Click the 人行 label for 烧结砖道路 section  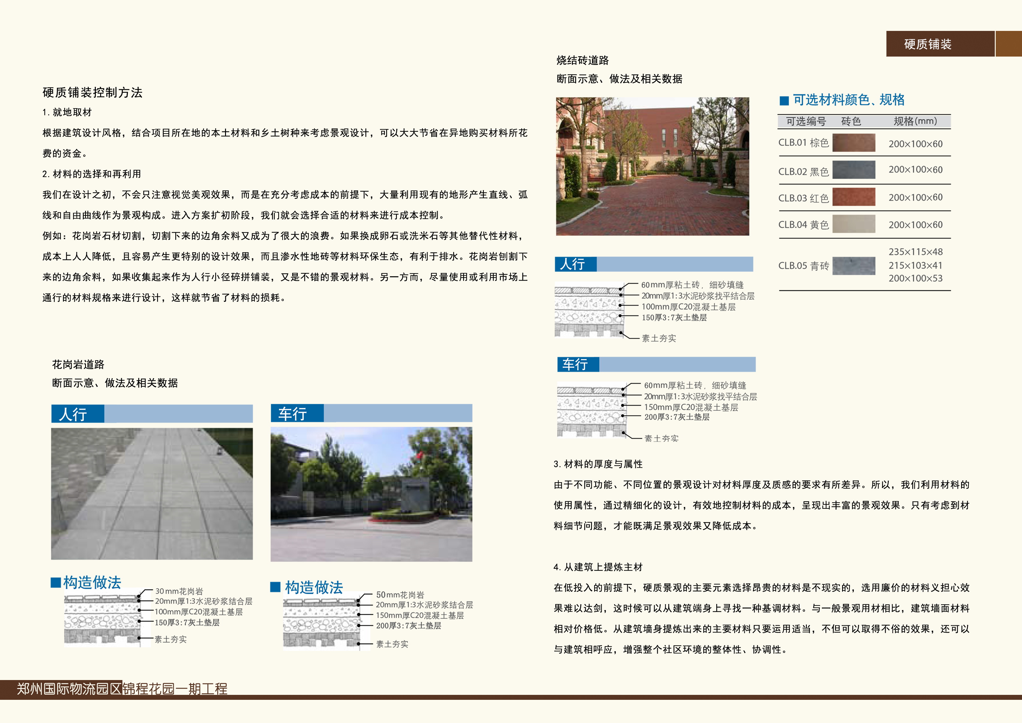tap(574, 265)
